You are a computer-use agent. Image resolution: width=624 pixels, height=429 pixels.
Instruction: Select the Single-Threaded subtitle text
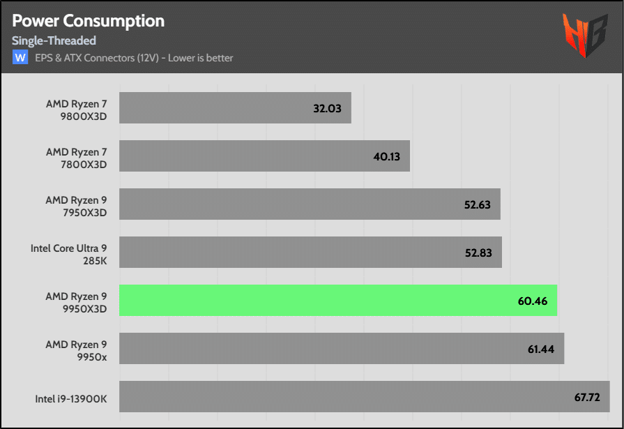point(54,41)
